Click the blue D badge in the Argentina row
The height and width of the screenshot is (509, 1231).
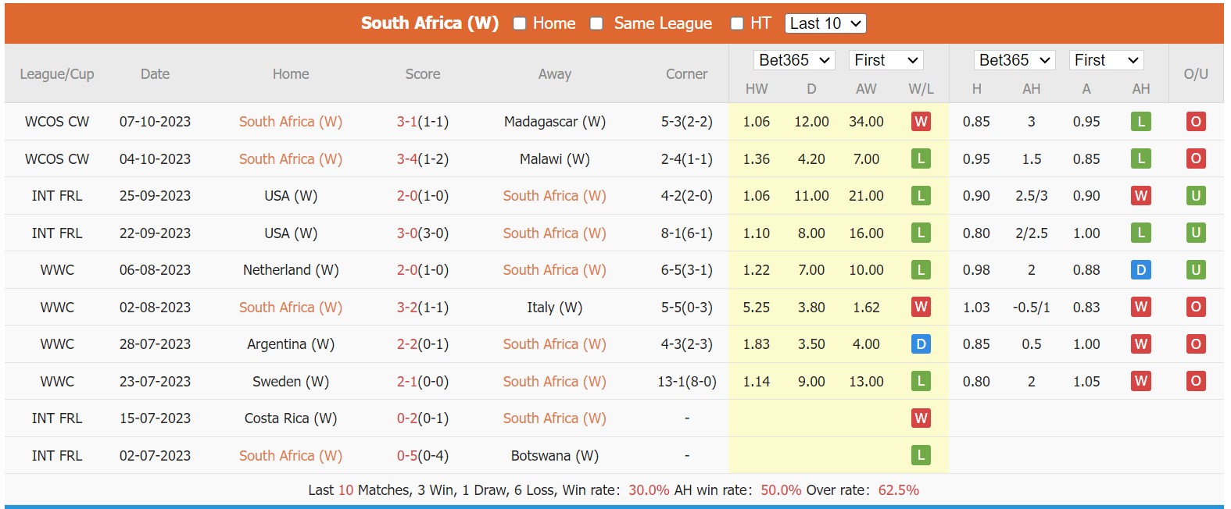921,343
